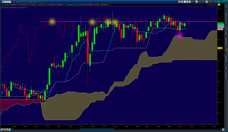Click the icon right of the bottom-left grid icon

pyautogui.click(x=4, y=129)
